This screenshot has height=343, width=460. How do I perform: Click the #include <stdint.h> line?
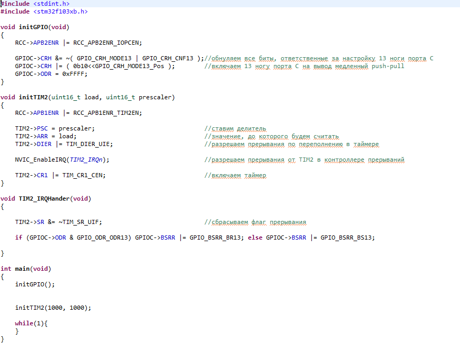click(35, 4)
